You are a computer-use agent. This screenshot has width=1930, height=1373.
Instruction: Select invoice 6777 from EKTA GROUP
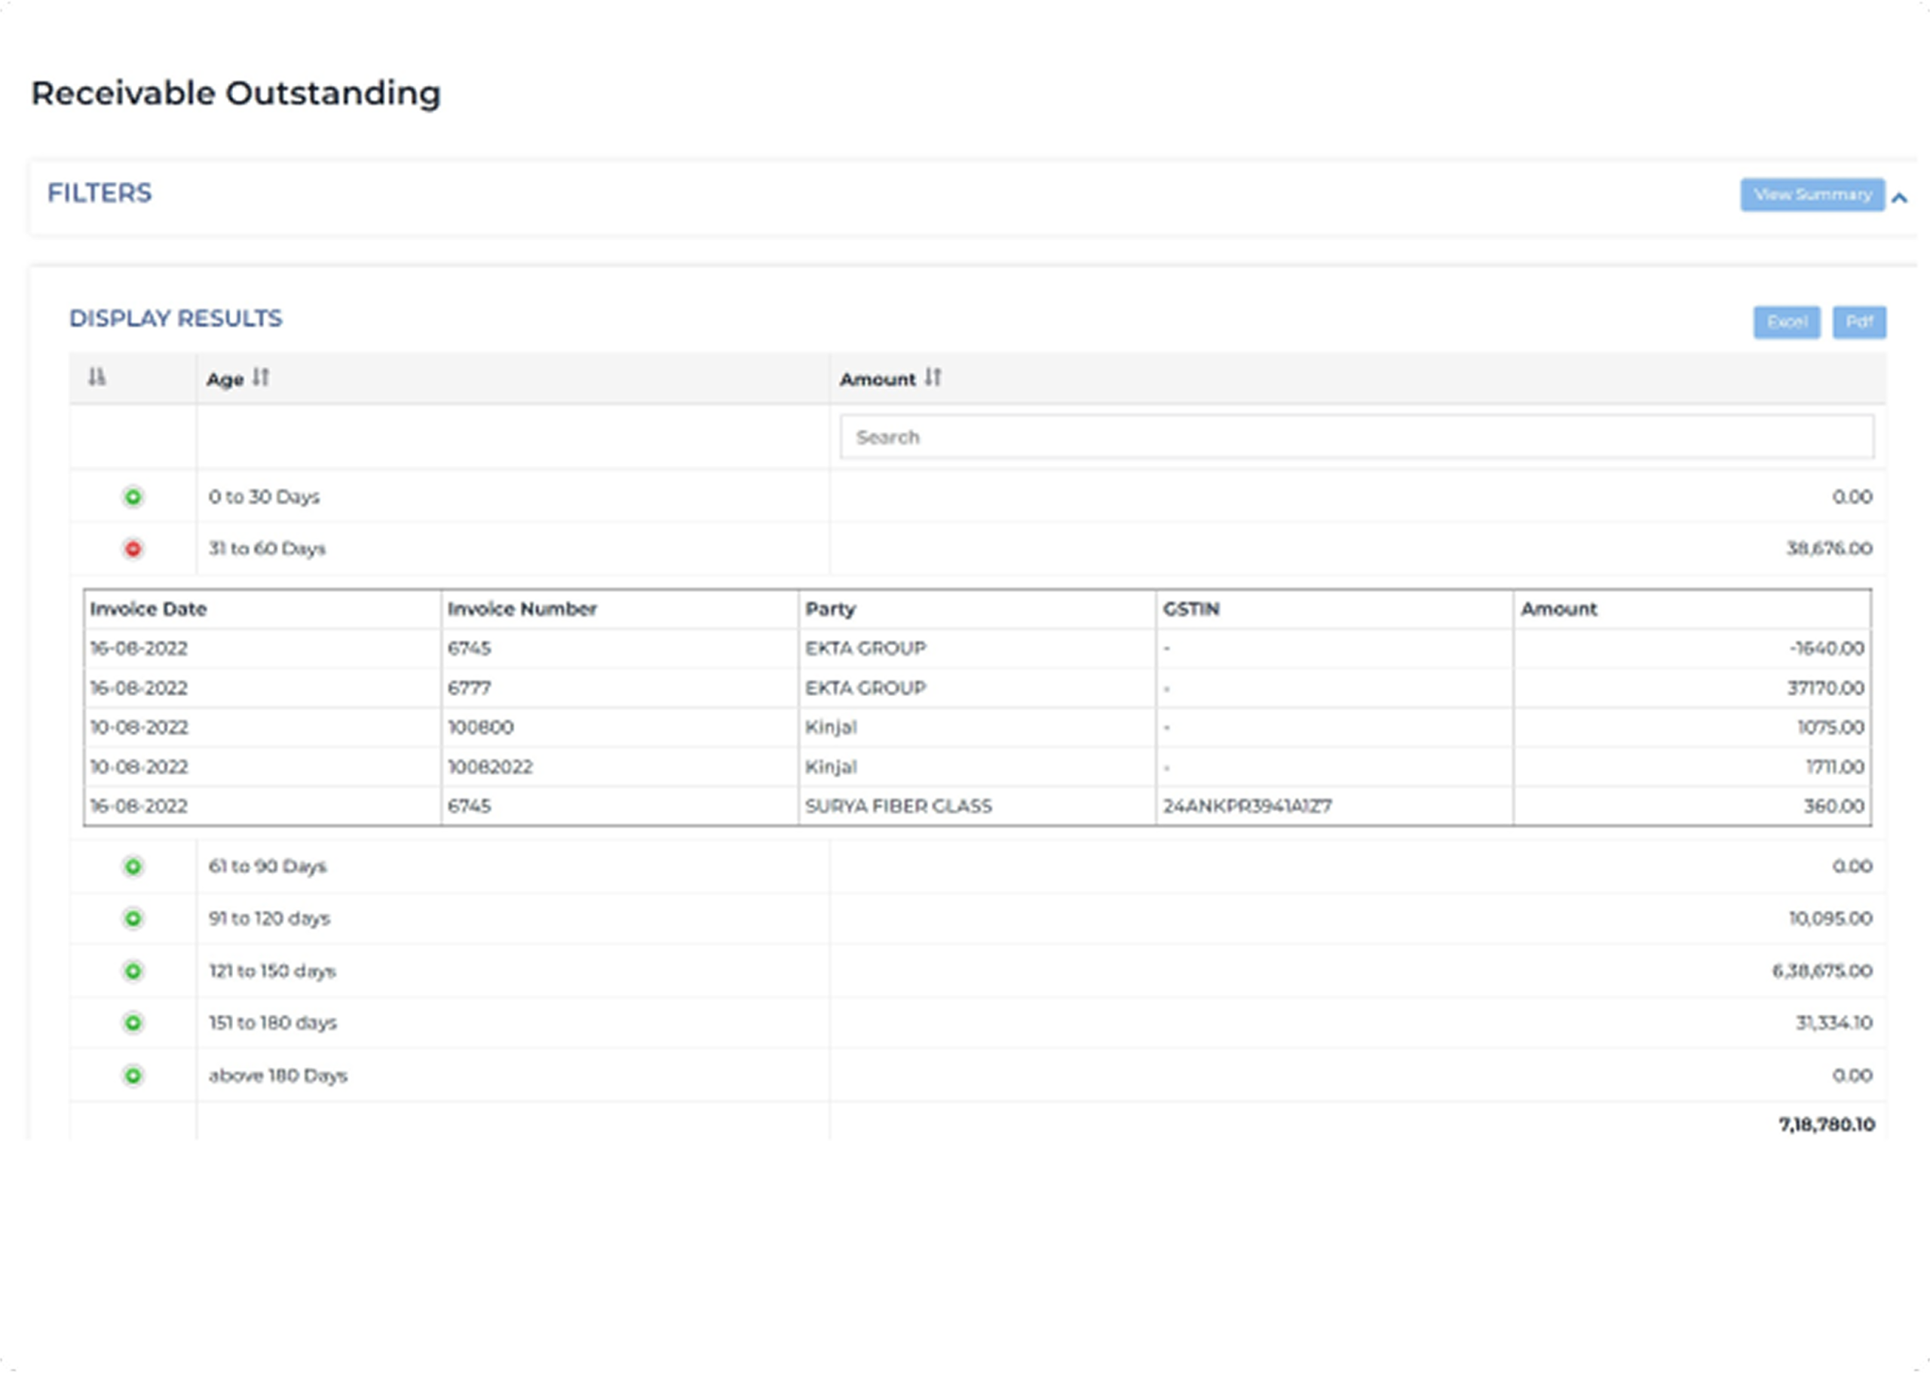coord(470,688)
